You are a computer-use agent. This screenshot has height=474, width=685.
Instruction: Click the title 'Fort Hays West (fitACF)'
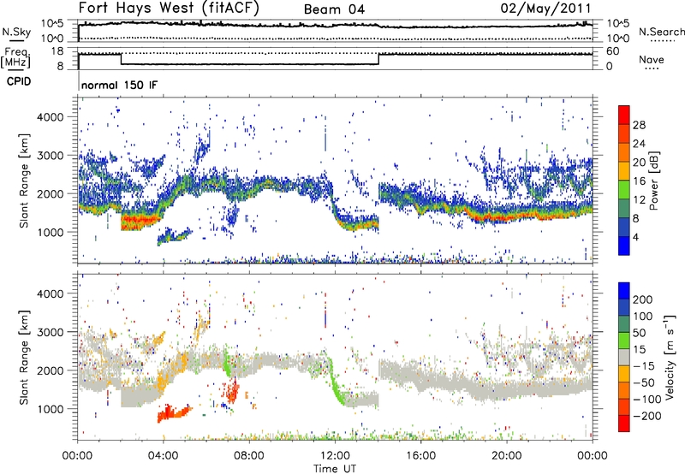(169, 8)
